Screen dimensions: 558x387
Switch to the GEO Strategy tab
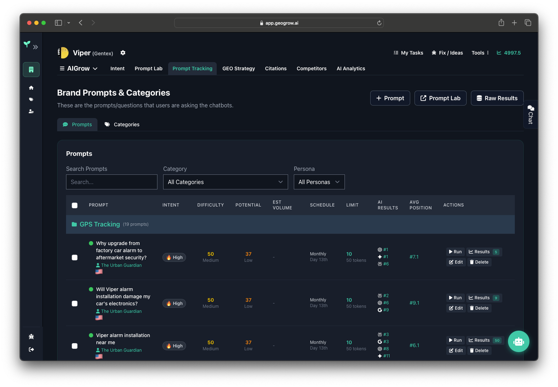(x=239, y=68)
